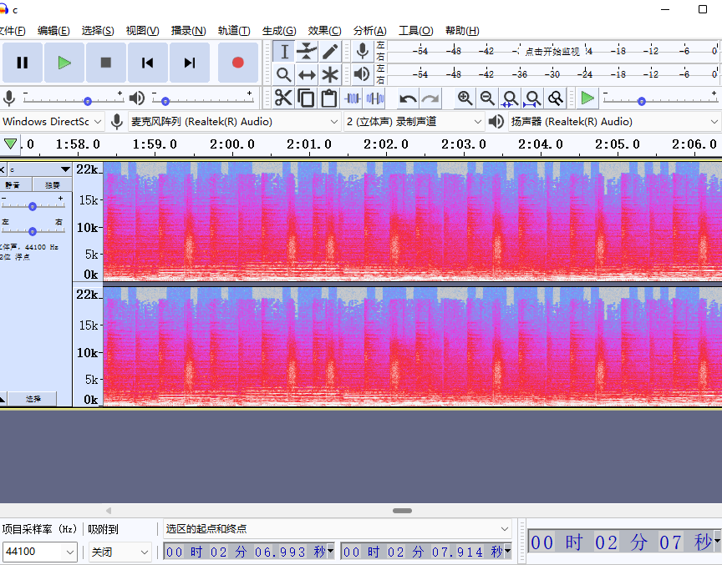Select the Draw pencil tool
Image resolution: width=722 pixels, height=565 pixels.
click(330, 52)
